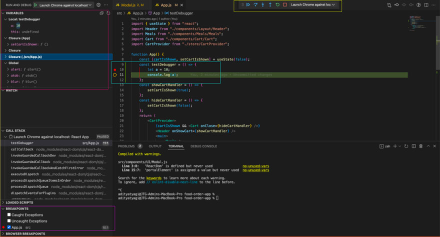The height and width of the screenshot is (237, 440).
Task: Click the green Restart debug icon
Action: pos(277,4)
